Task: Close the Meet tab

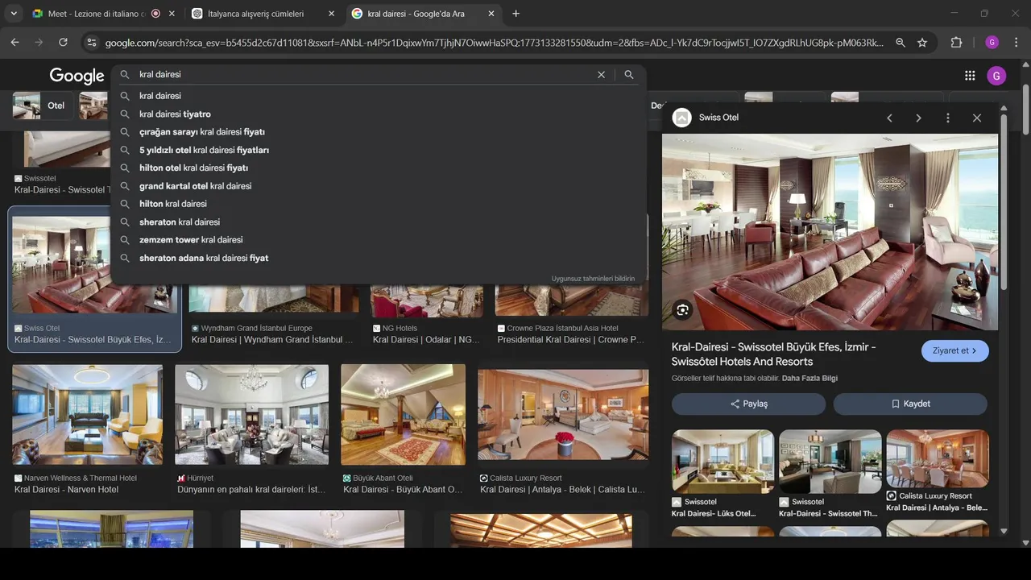Action: point(172,14)
